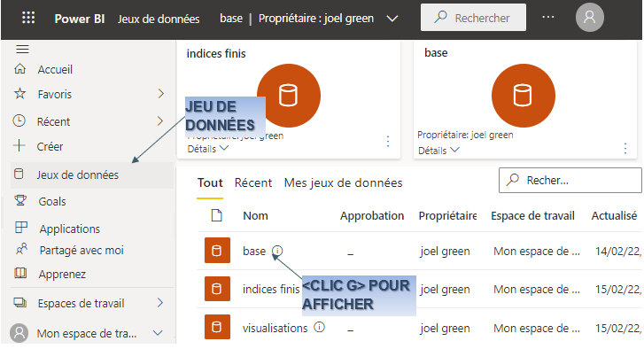This screenshot has width=644, height=349.
Task: Open Accueil in the sidebar
Action: coord(55,69)
